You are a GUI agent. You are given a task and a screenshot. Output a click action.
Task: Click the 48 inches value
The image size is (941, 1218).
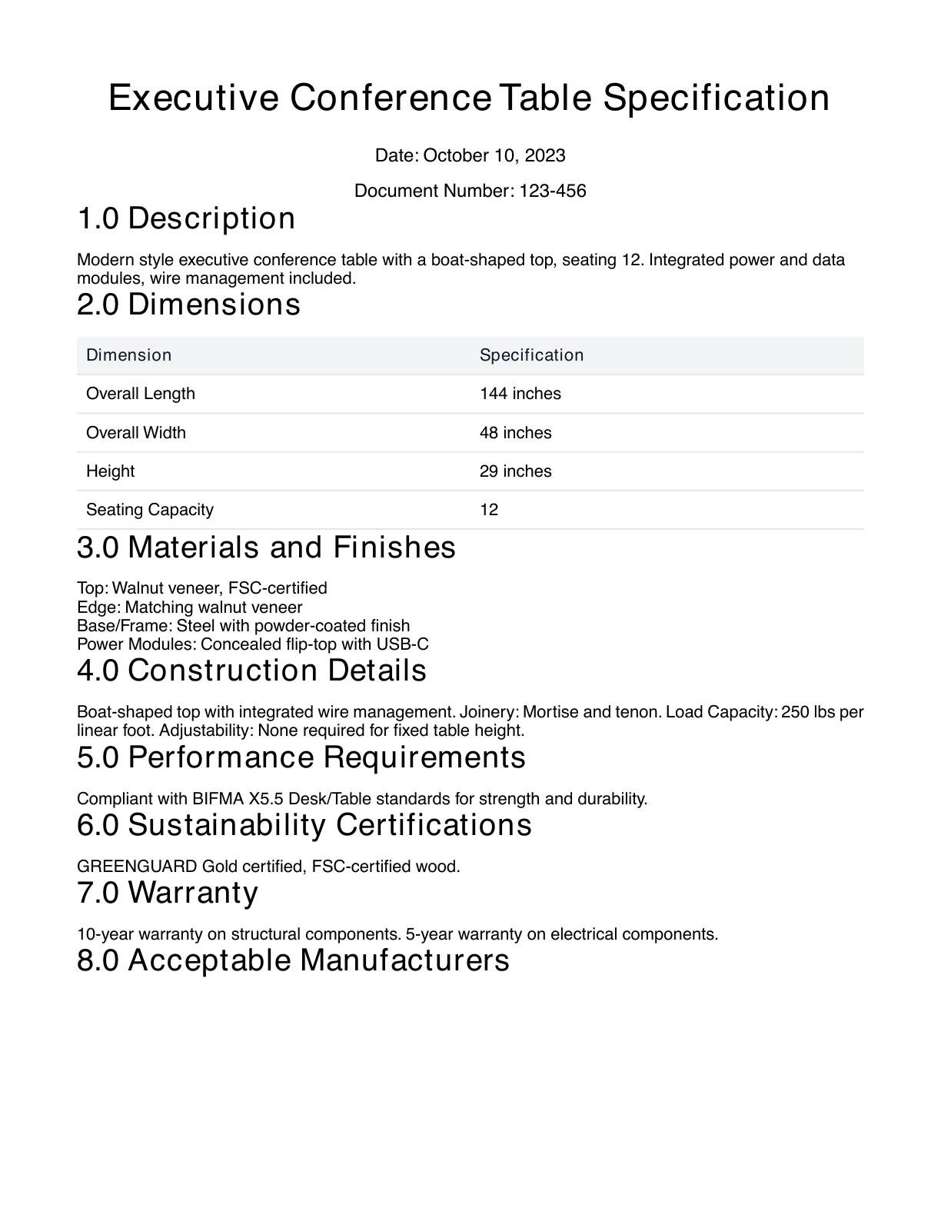click(x=515, y=433)
